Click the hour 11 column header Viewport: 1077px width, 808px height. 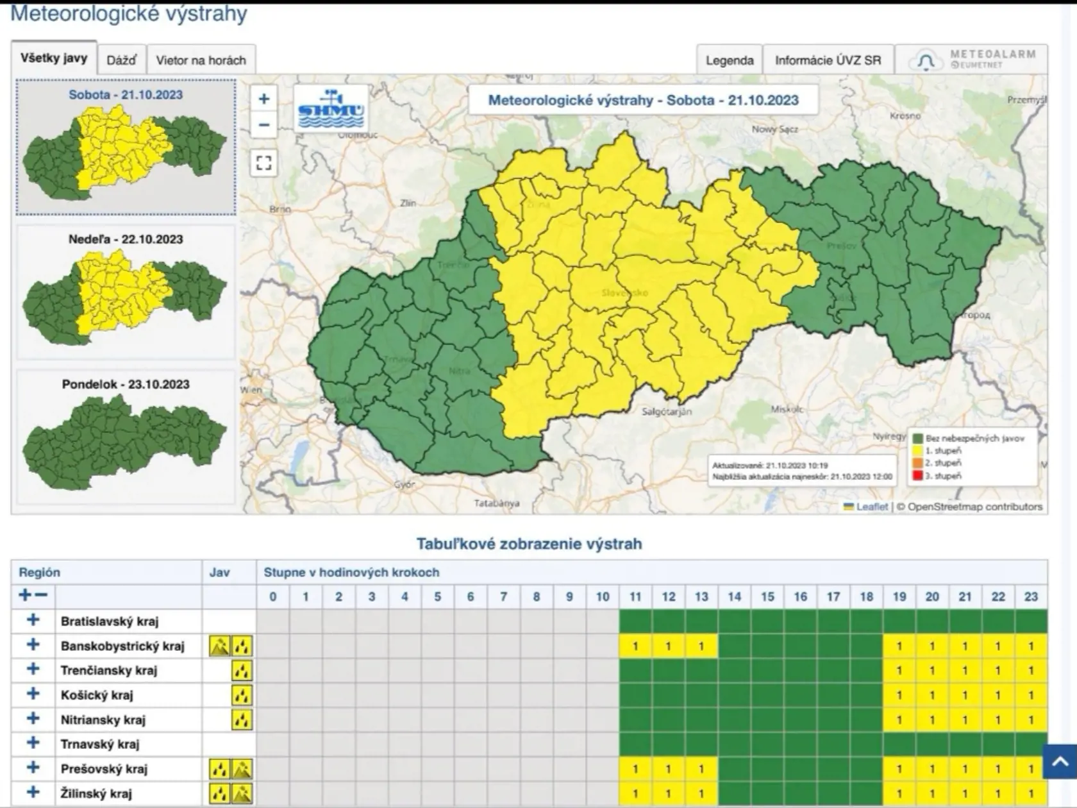(635, 596)
